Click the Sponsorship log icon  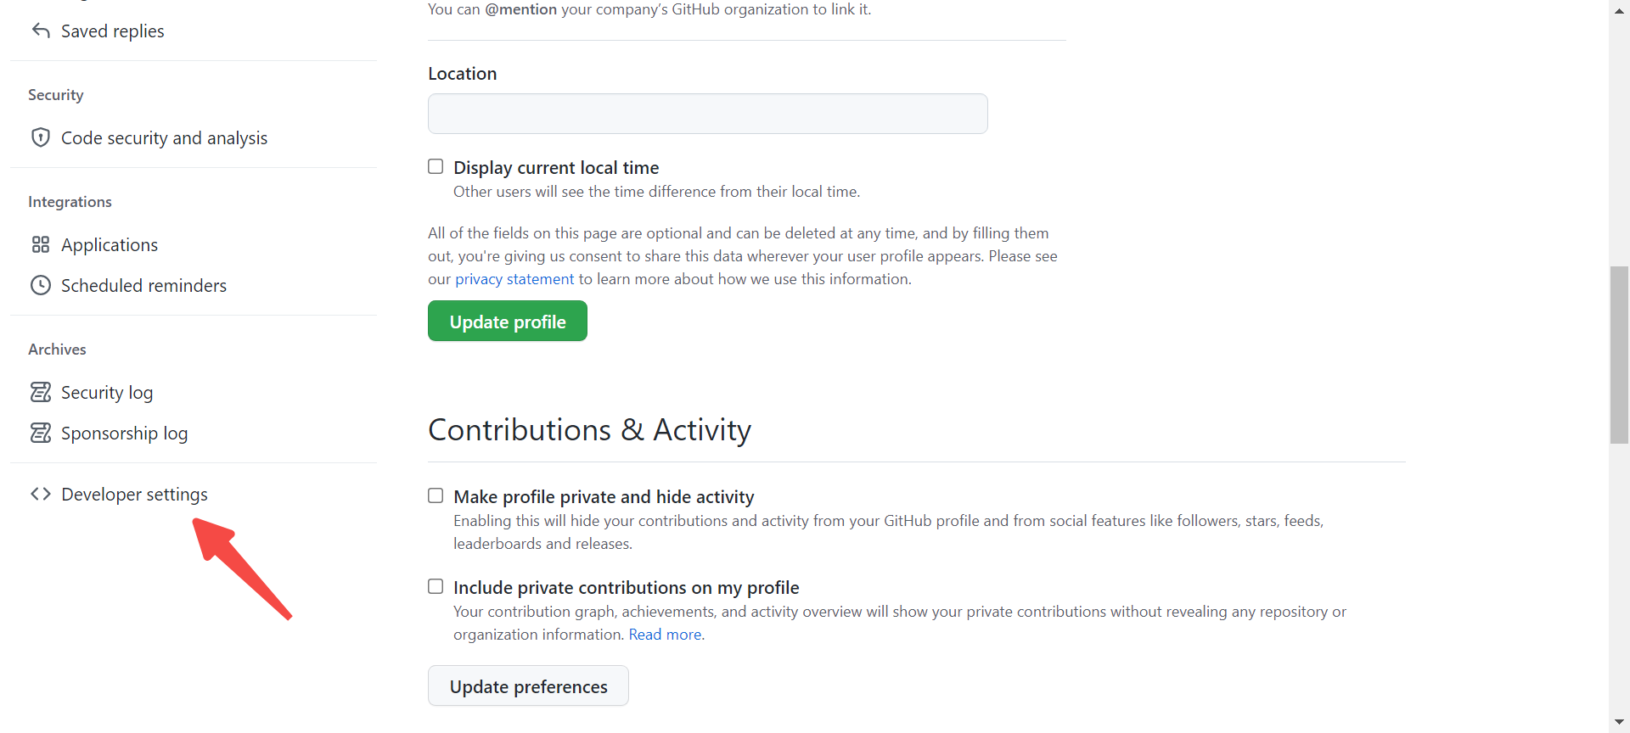[x=41, y=433]
